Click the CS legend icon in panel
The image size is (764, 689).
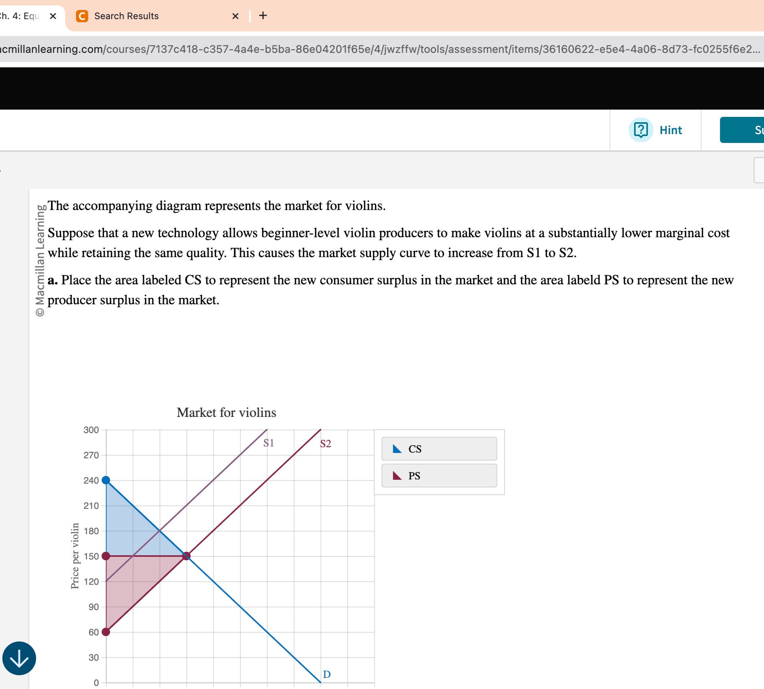pyautogui.click(x=399, y=449)
